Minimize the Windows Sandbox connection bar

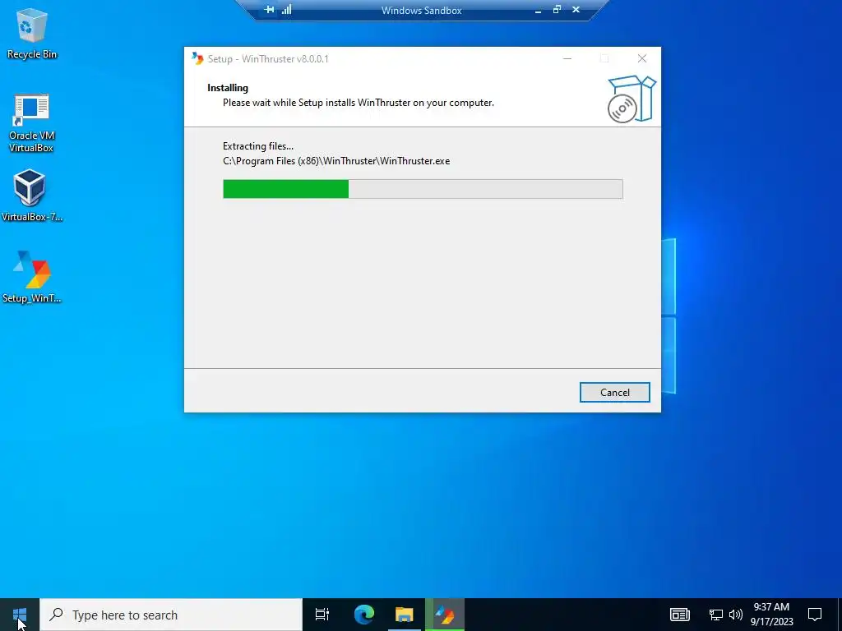(x=538, y=10)
